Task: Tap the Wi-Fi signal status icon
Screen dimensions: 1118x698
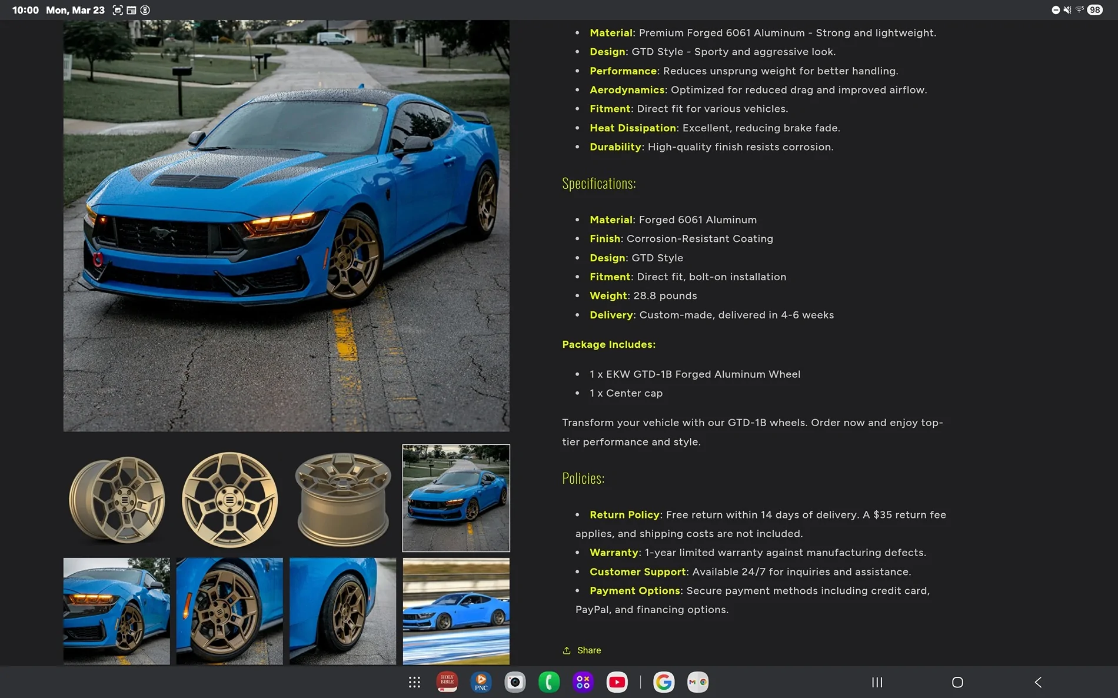Action: point(1080,10)
